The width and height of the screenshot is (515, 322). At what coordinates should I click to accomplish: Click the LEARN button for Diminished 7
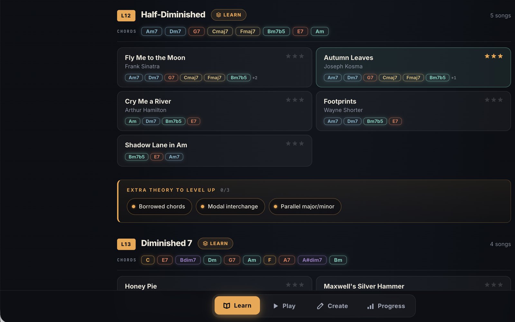pos(215,243)
